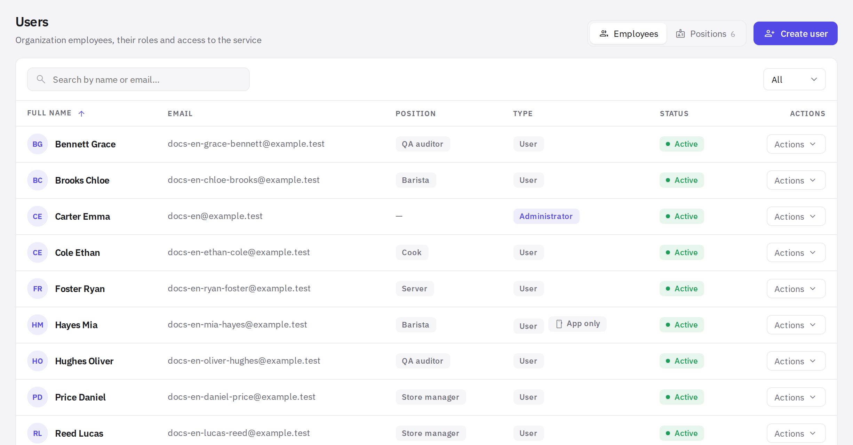Click email docs-en-lucas-reed@example.test
Screen dimensions: 853x445
pos(239,433)
